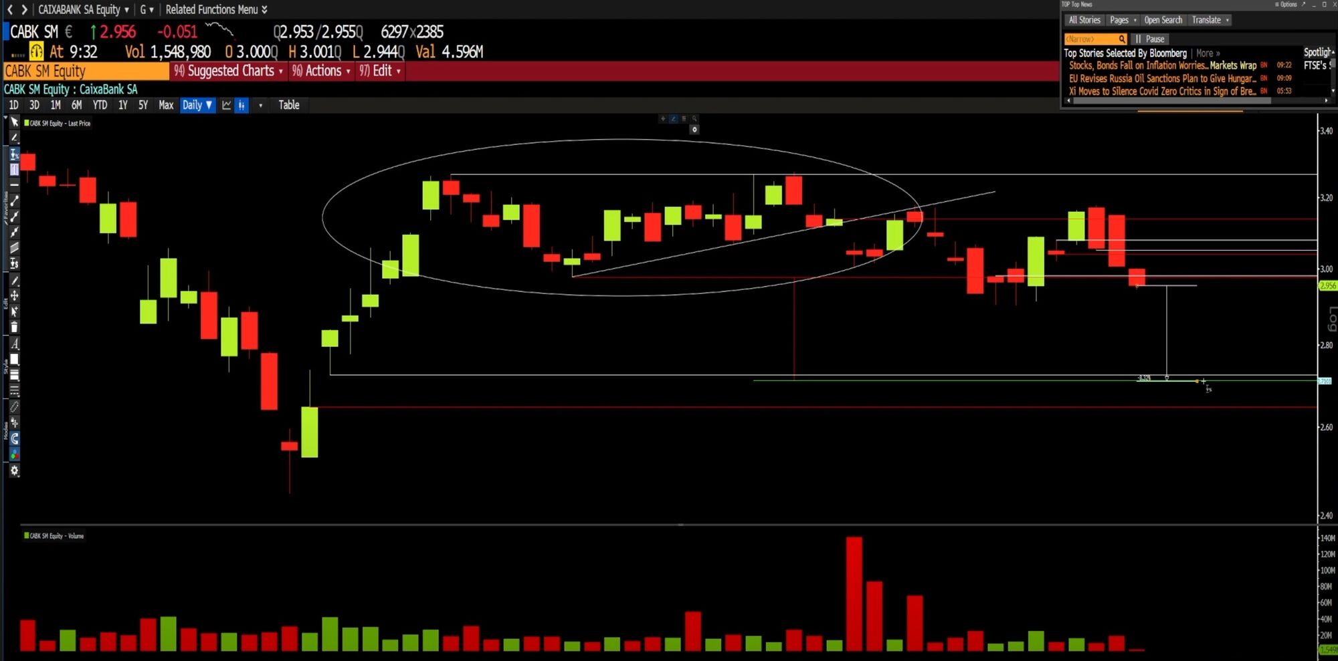Image resolution: width=1338 pixels, height=661 pixels.
Task: Select the percent change measure tool
Action: click(14, 154)
